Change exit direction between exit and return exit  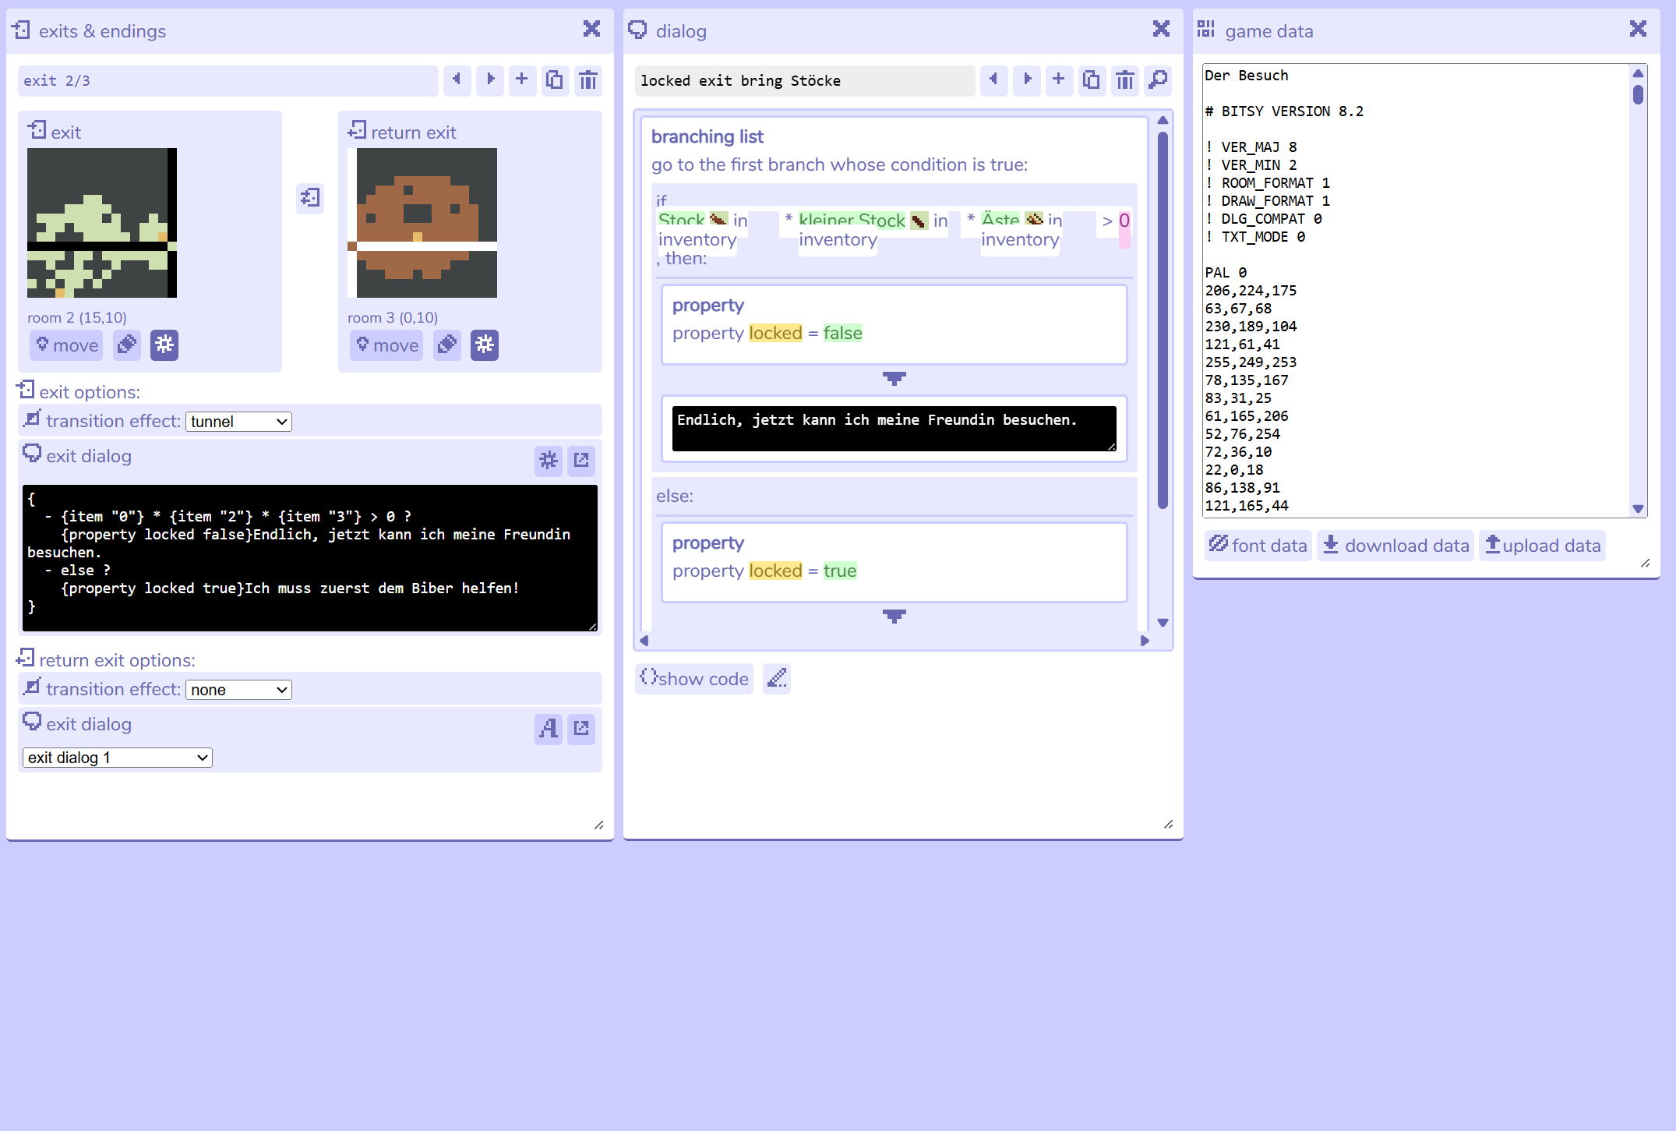click(x=310, y=198)
